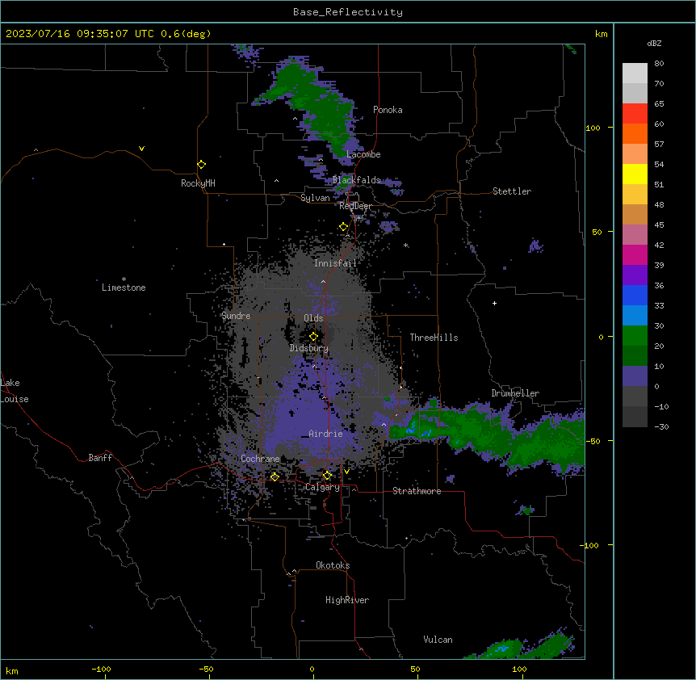Click the timestamp 2023/07/16 09:35:07 UTC
The width and height of the screenshot is (696, 680).
(80, 34)
